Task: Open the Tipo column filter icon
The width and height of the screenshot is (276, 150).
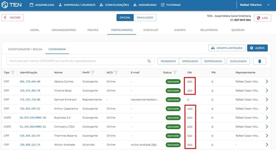Action: click(x=13, y=72)
